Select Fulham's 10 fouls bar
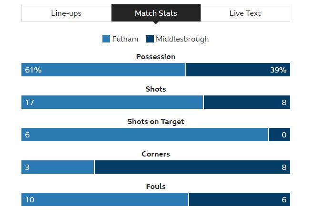Screen dimensions: 314x220 click(x=105, y=199)
